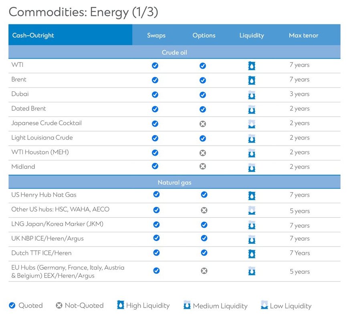
Task: Click the Max tenor column header
Action: click(303, 35)
